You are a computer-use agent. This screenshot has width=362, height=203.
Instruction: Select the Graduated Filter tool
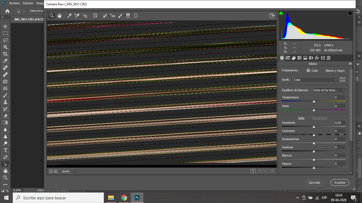point(128,16)
